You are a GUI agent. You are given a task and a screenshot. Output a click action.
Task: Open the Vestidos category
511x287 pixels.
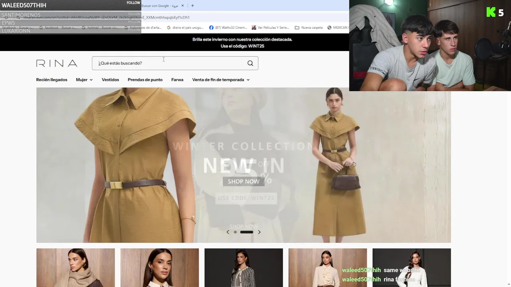pos(110,80)
